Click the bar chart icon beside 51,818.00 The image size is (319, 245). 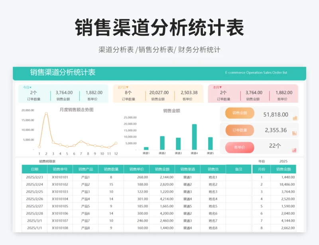[x=295, y=118]
